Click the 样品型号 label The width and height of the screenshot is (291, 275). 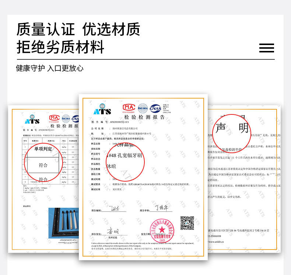[x=95, y=154]
